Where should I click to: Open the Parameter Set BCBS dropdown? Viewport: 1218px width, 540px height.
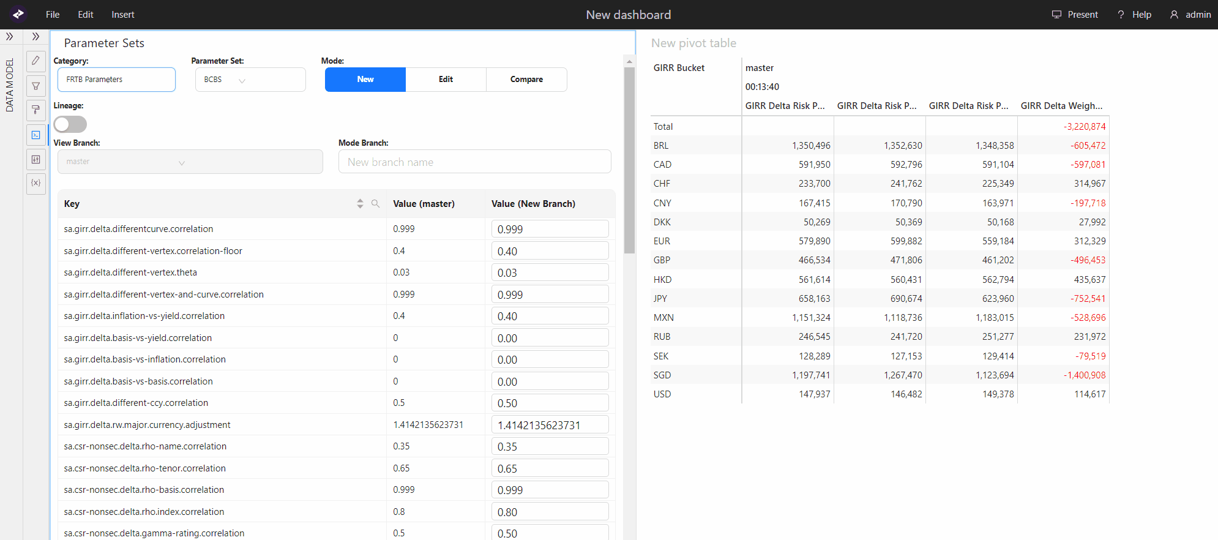pyautogui.click(x=250, y=80)
